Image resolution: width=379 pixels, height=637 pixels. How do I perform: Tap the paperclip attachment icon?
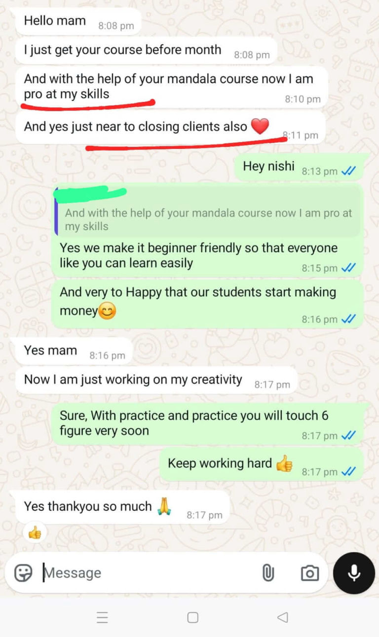(x=268, y=573)
